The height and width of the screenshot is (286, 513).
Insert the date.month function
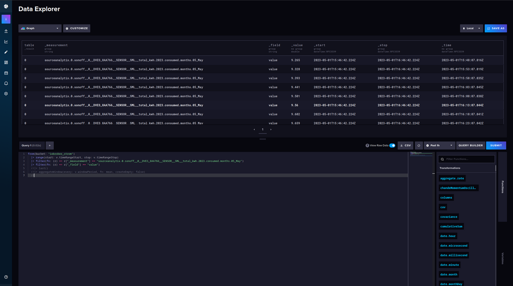[449, 274]
